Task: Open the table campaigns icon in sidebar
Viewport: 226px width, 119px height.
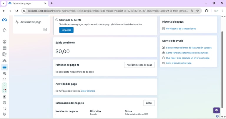Action: pos(4,48)
